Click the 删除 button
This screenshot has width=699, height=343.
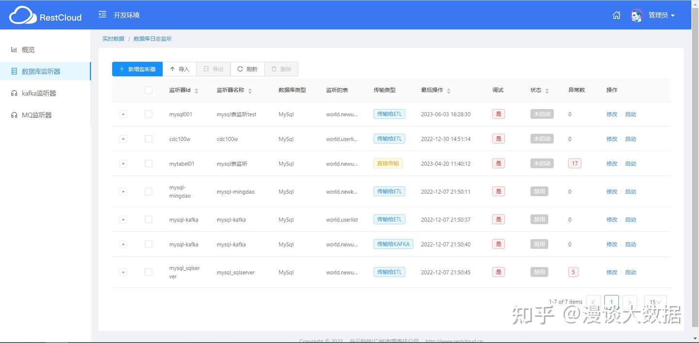282,69
